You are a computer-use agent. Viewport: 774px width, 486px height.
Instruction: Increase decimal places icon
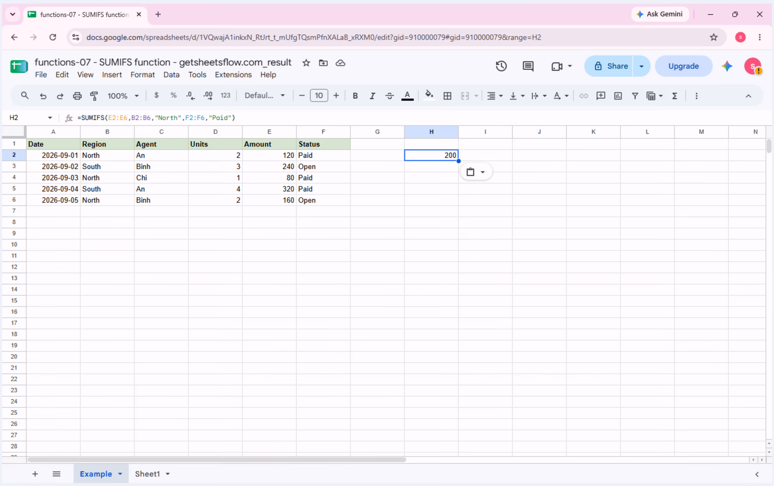click(208, 95)
